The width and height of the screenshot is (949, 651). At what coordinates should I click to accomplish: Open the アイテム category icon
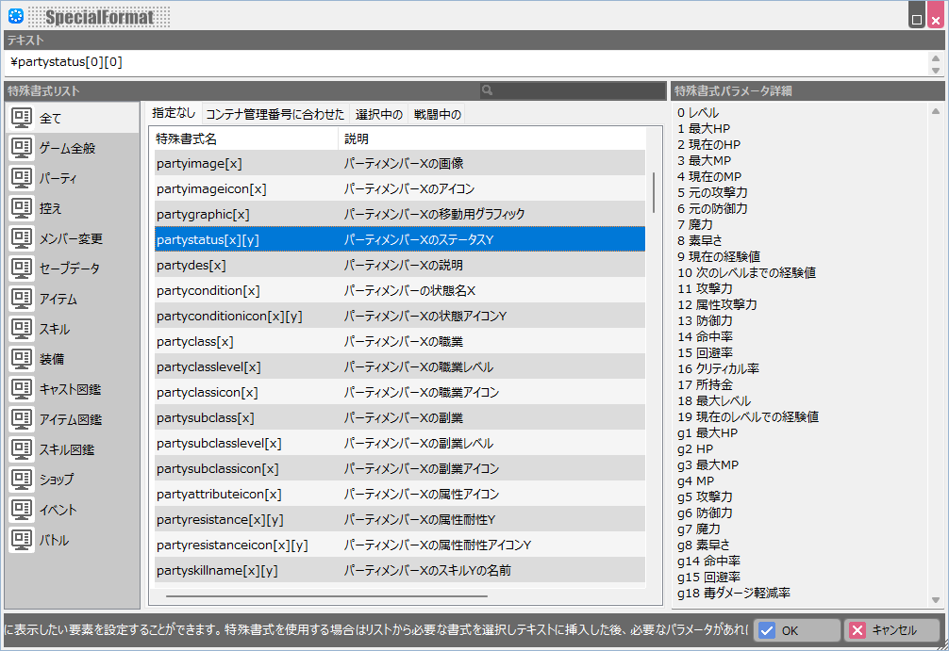(22, 299)
